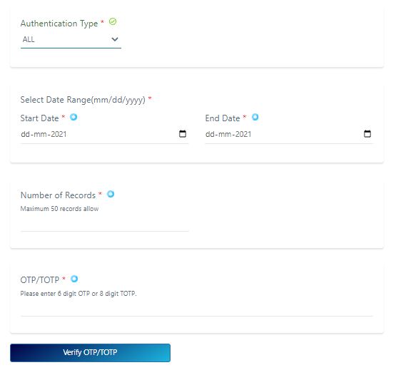Viewport: 396px width, 370px height.
Task: Click the info icon beside OTP/TOTP
Action: (x=74, y=279)
